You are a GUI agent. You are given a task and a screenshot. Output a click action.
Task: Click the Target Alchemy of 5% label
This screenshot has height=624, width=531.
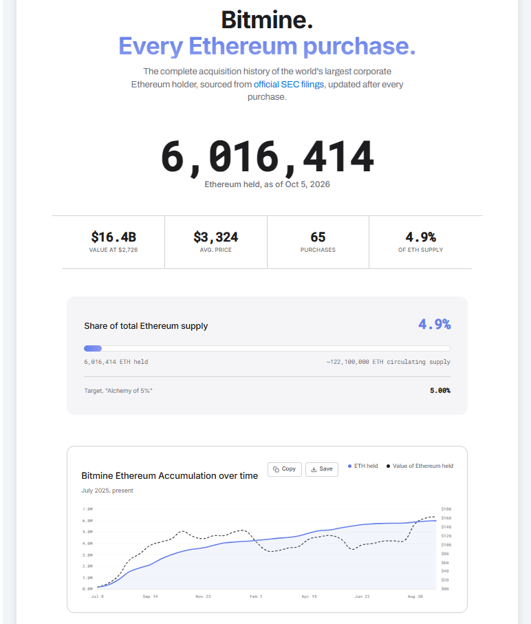click(118, 391)
